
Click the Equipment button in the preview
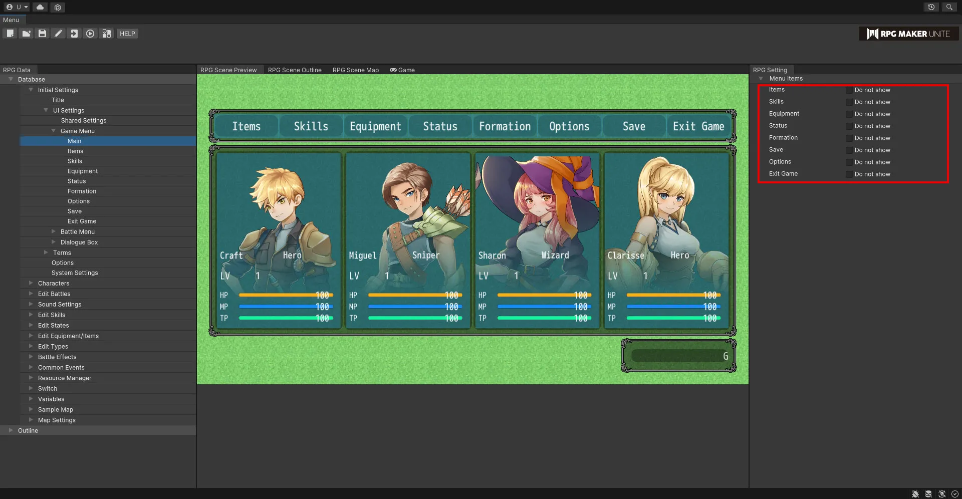(x=375, y=126)
